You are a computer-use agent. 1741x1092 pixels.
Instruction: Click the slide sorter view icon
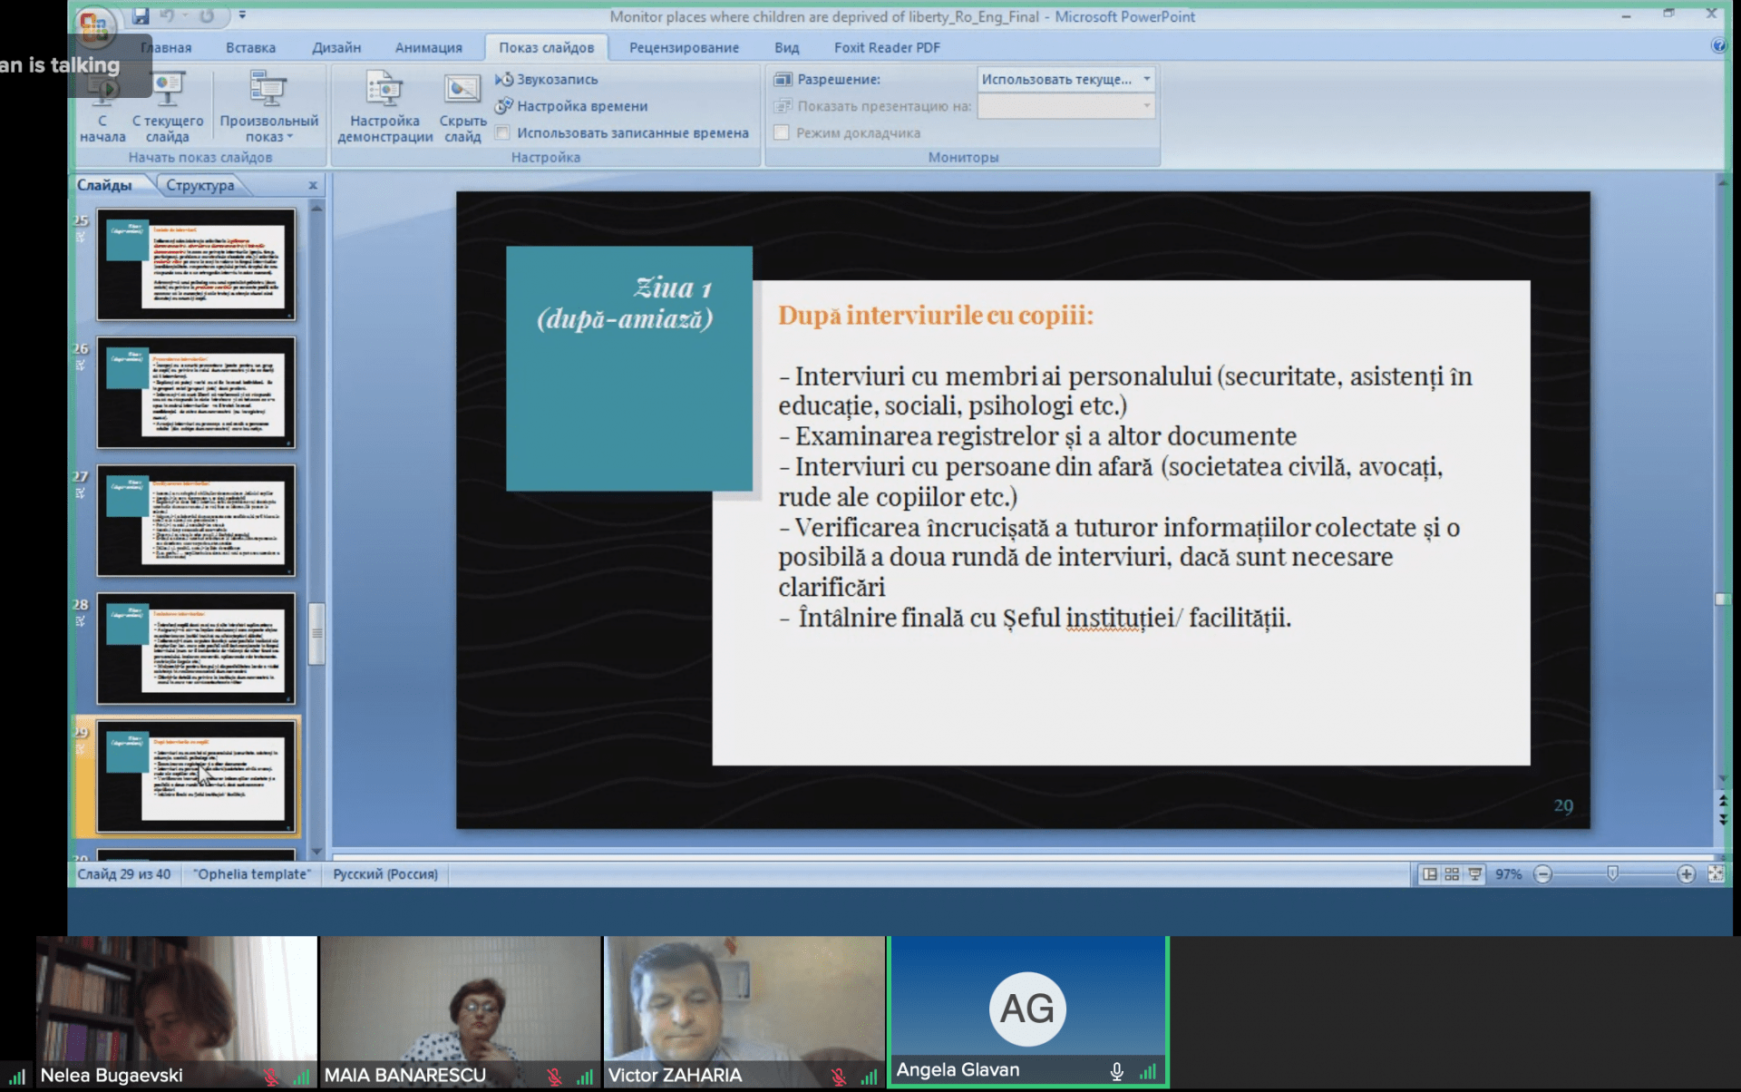(x=1452, y=874)
